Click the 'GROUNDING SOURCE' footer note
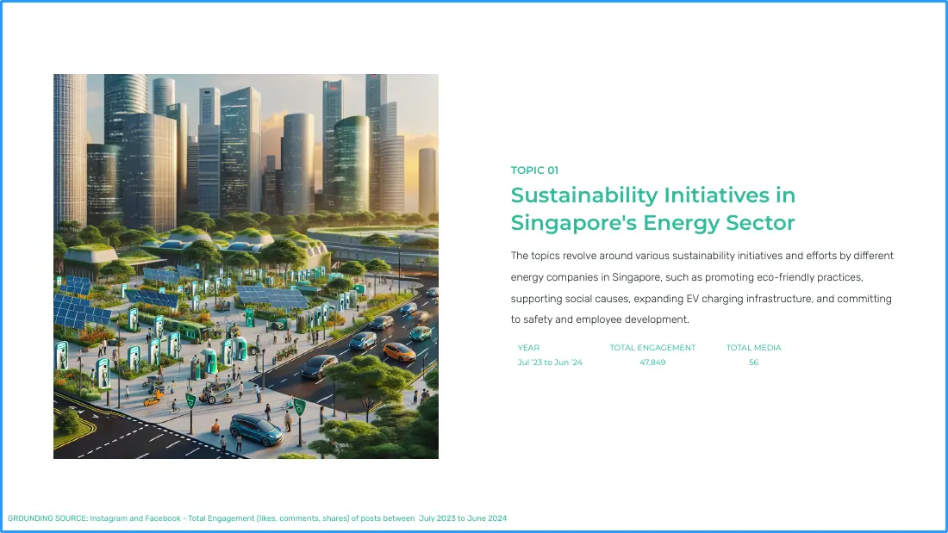The height and width of the screenshot is (533, 948). [257, 518]
